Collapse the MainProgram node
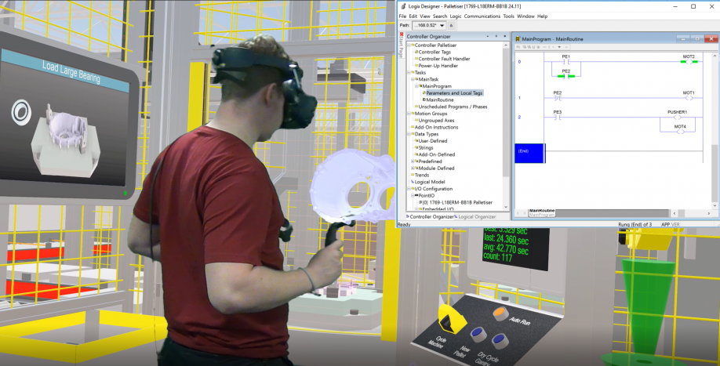 pyautogui.click(x=416, y=85)
